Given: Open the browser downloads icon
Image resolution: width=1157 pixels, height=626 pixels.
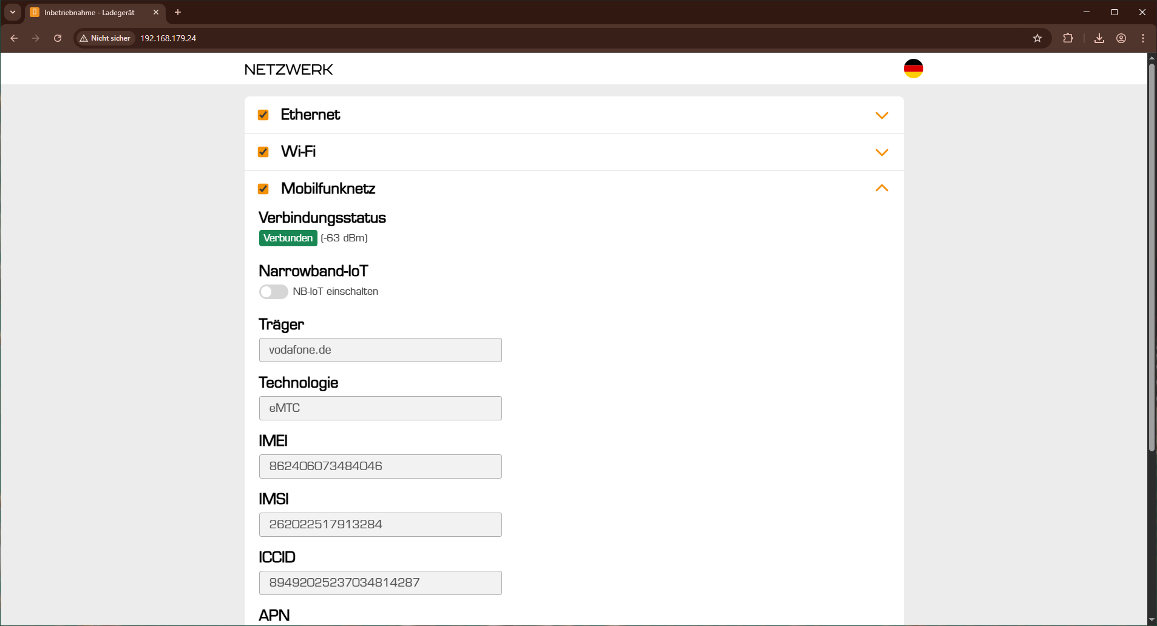Looking at the screenshot, I should pyautogui.click(x=1099, y=38).
